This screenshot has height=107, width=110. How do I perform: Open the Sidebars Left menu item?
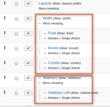pos(59,93)
